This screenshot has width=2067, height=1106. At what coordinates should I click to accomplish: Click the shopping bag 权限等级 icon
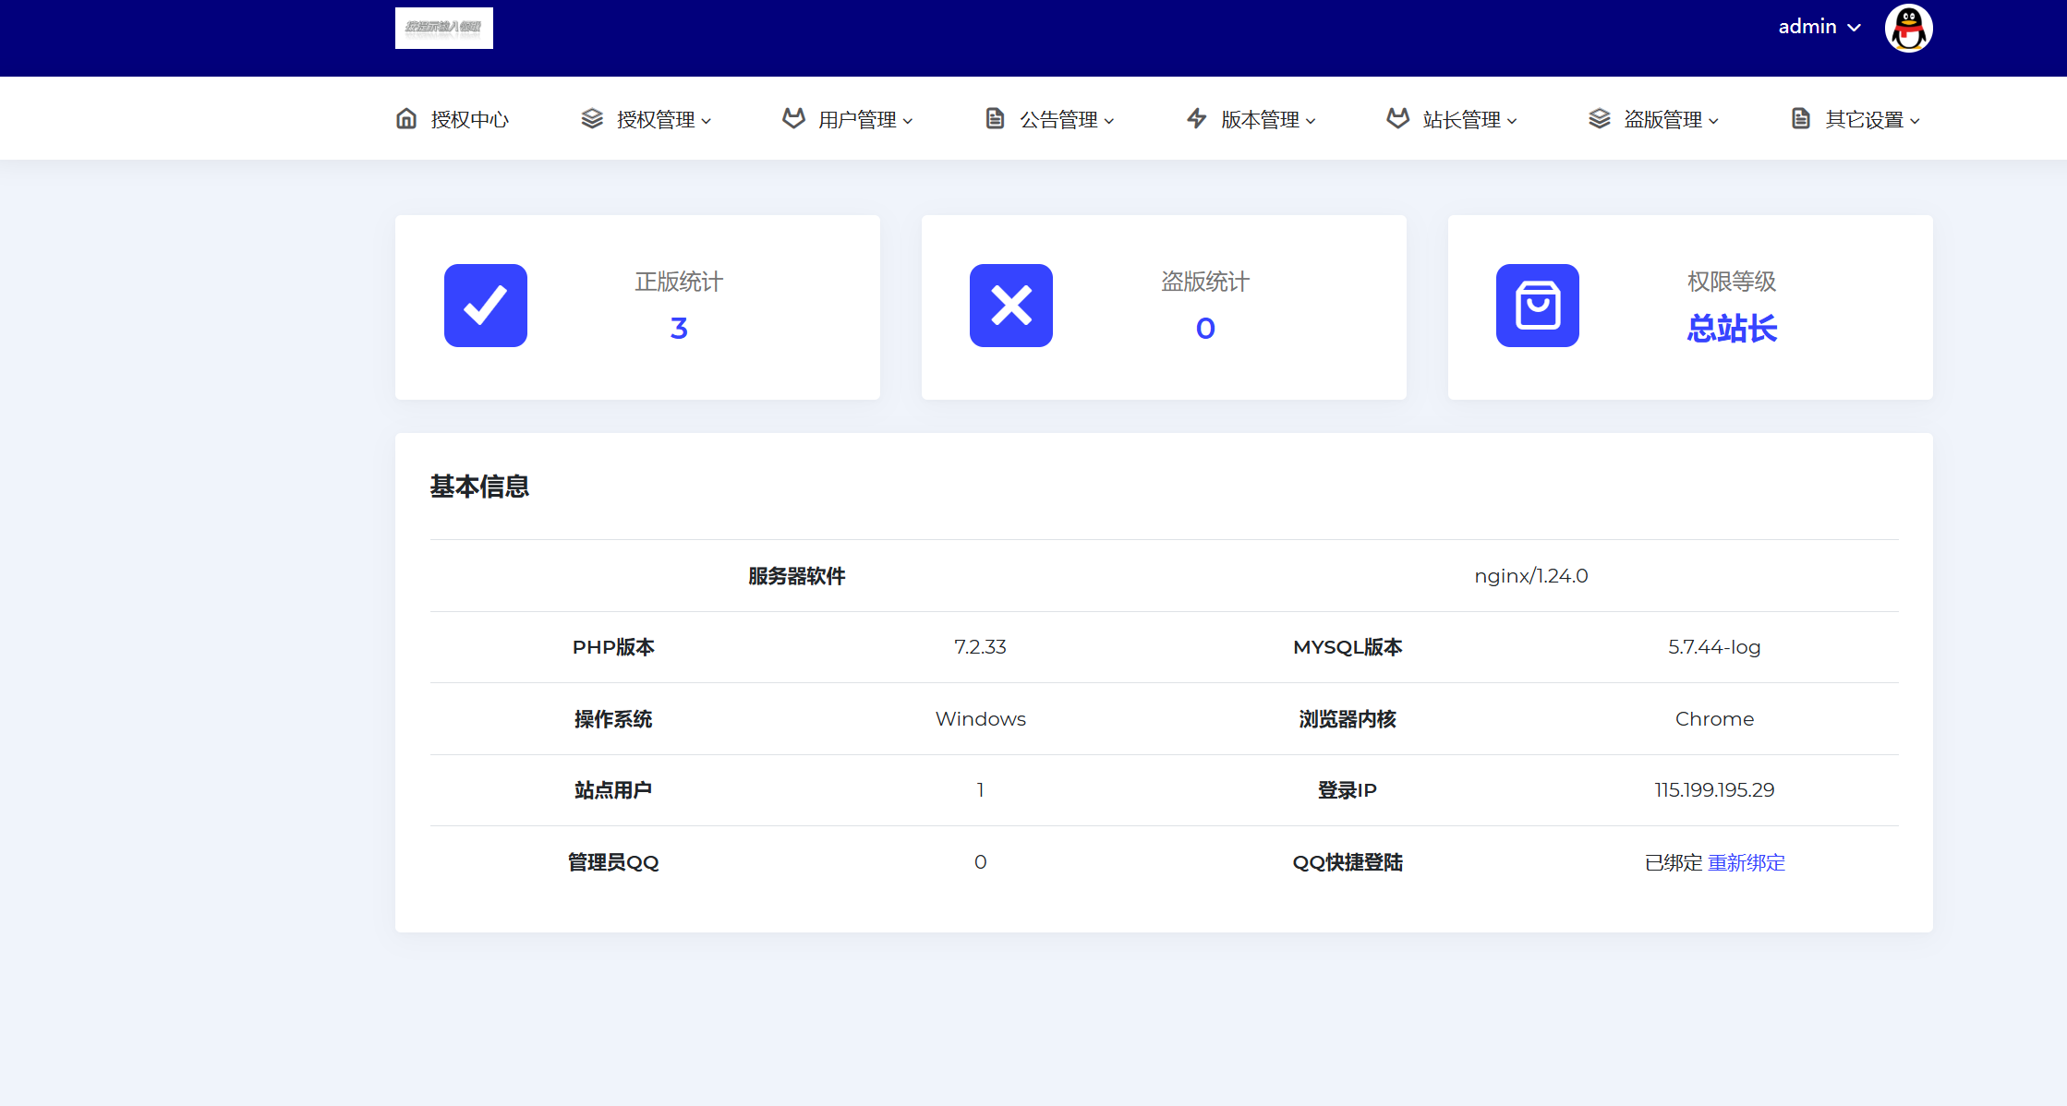pyautogui.click(x=1538, y=306)
